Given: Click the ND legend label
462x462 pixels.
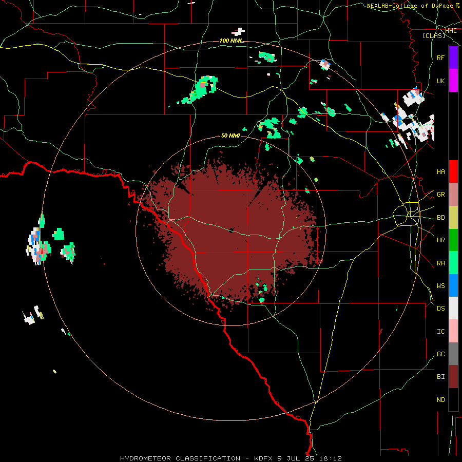Looking at the screenshot, I should coord(441,400).
